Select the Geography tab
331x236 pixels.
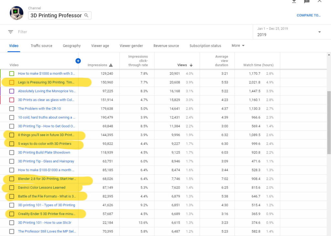coord(72,46)
